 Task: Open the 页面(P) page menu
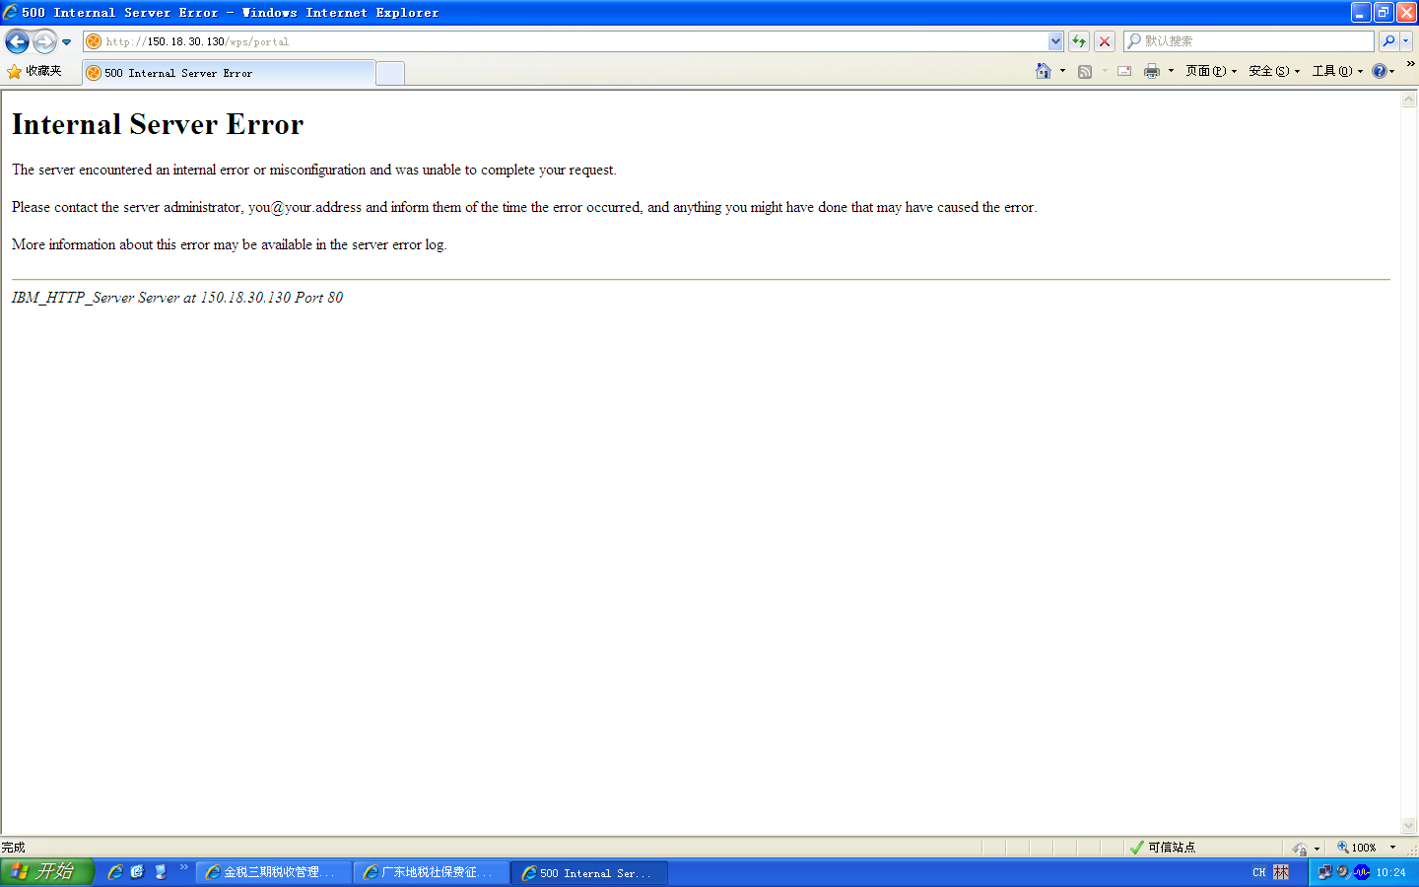click(1210, 71)
